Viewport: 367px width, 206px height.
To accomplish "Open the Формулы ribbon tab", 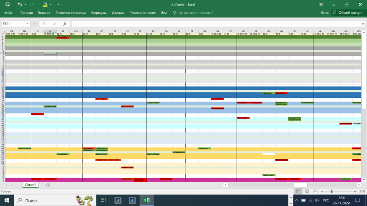I will [x=99, y=13].
